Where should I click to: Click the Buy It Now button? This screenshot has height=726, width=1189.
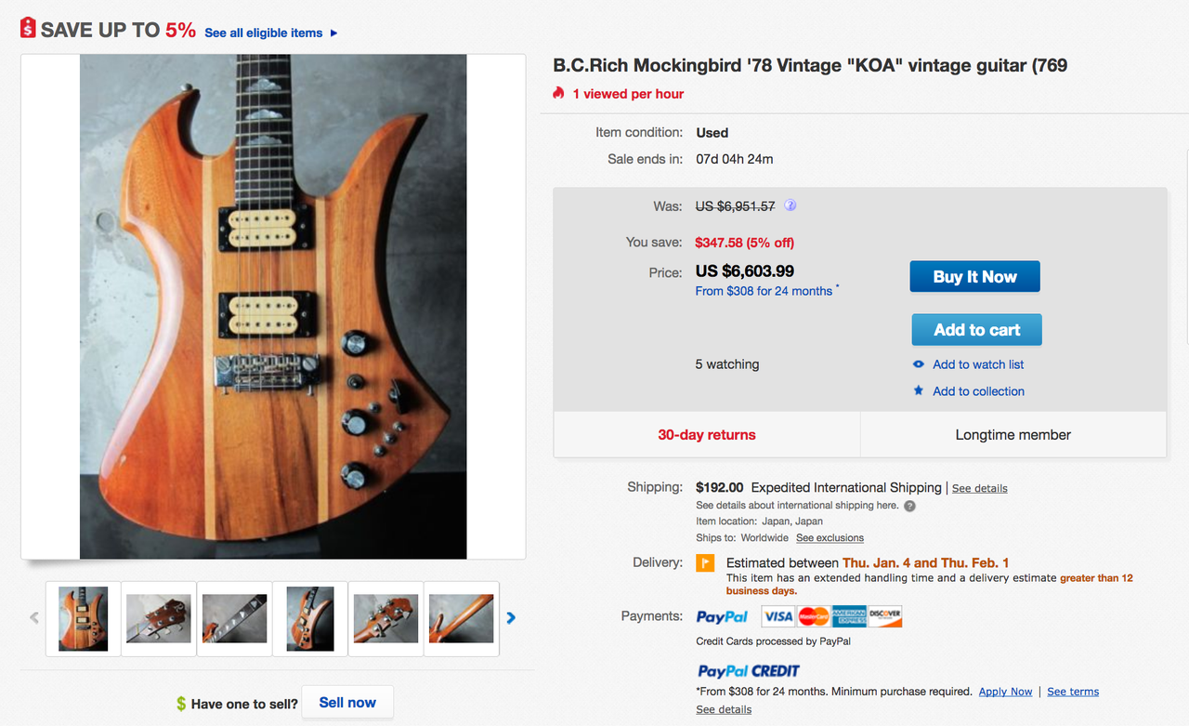[974, 276]
